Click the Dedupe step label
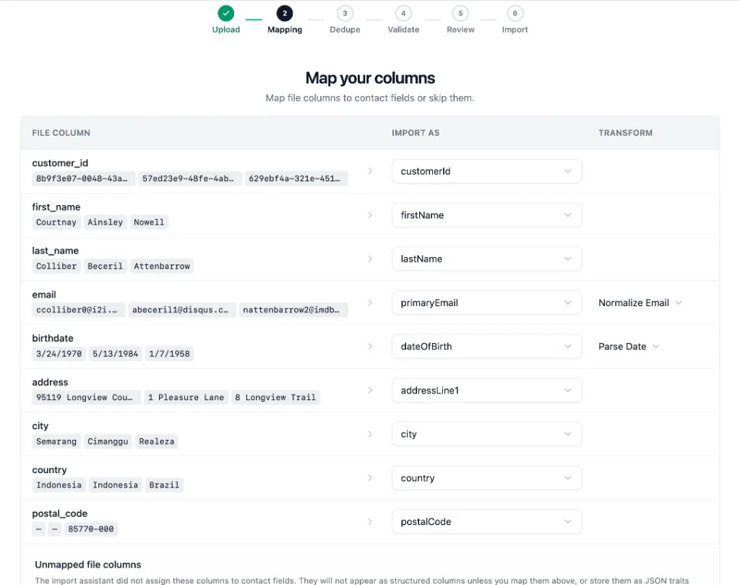The width and height of the screenshot is (740, 585). pyautogui.click(x=345, y=30)
